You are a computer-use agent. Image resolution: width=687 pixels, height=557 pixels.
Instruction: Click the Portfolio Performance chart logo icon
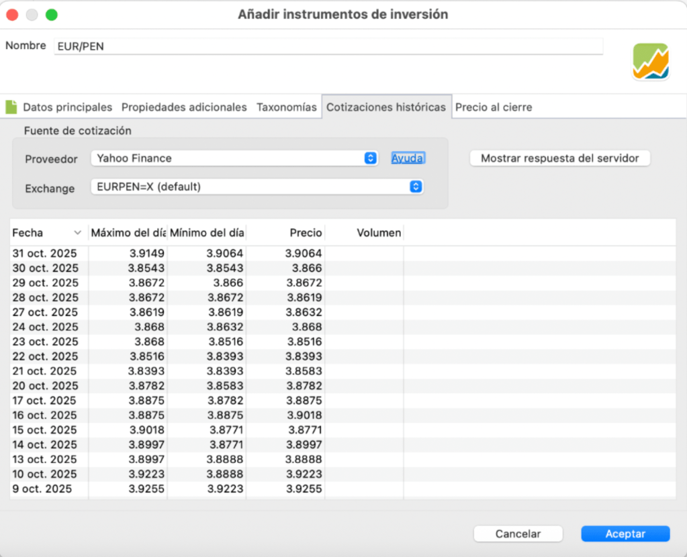(x=650, y=62)
